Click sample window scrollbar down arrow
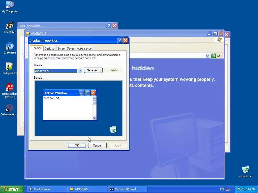This screenshot has height=193, width=258. (94, 118)
